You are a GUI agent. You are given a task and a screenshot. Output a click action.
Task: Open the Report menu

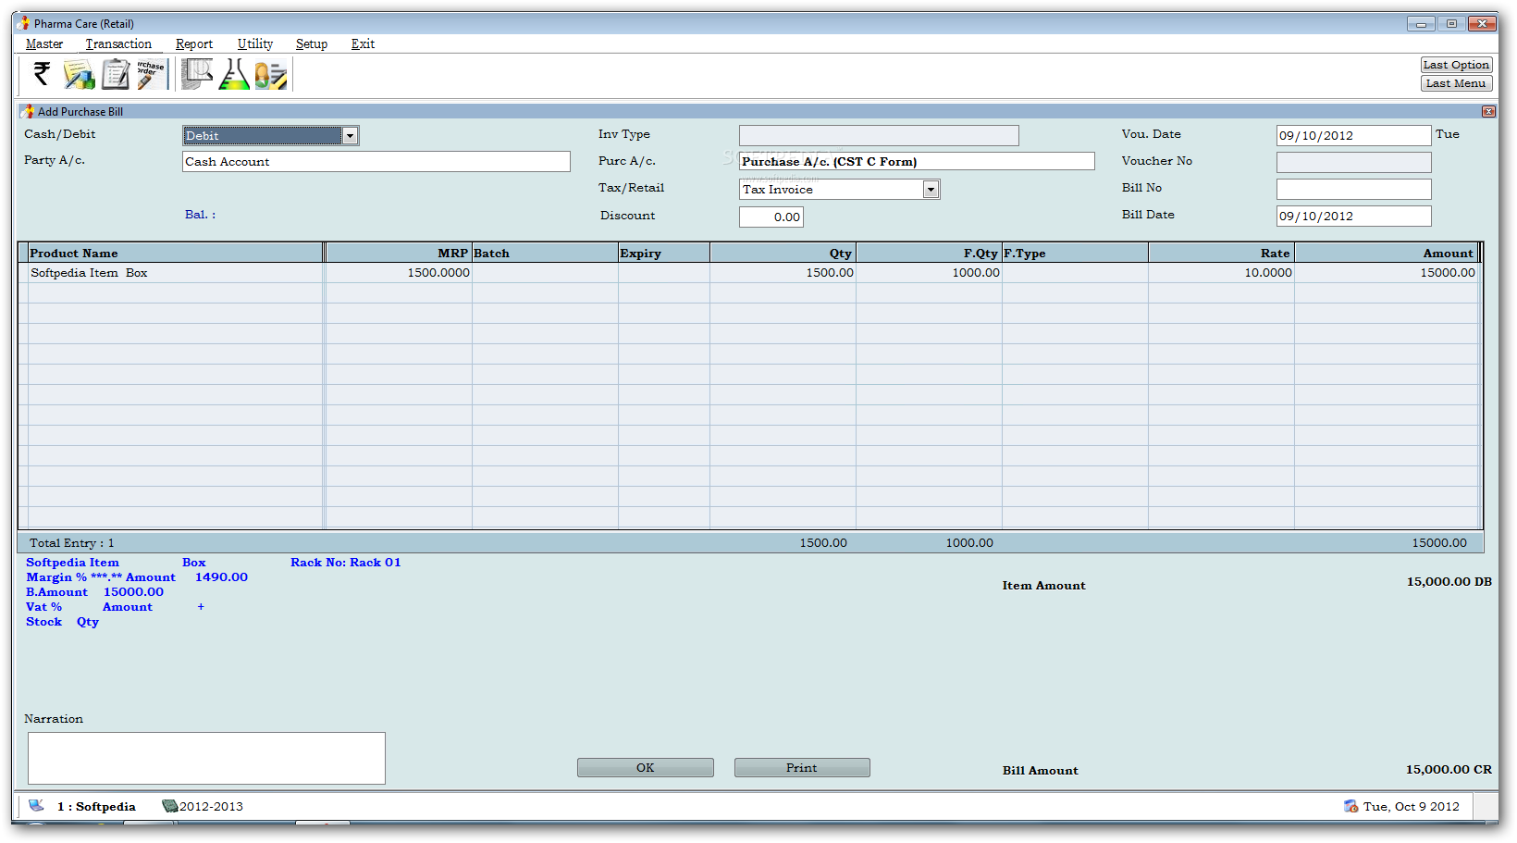tap(194, 43)
